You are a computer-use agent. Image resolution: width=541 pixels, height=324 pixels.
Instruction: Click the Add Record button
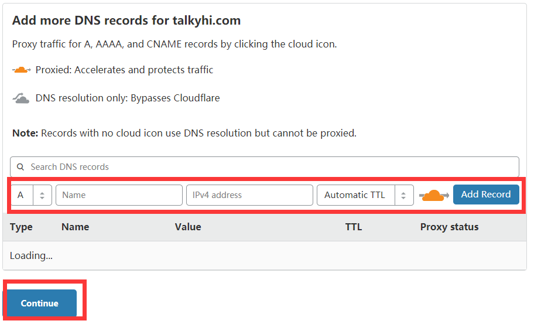[x=486, y=195]
